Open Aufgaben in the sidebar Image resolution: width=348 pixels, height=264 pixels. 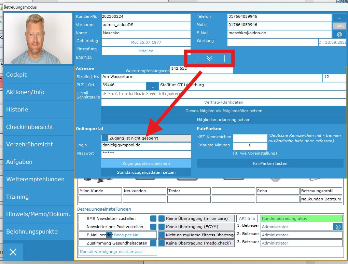(38, 162)
